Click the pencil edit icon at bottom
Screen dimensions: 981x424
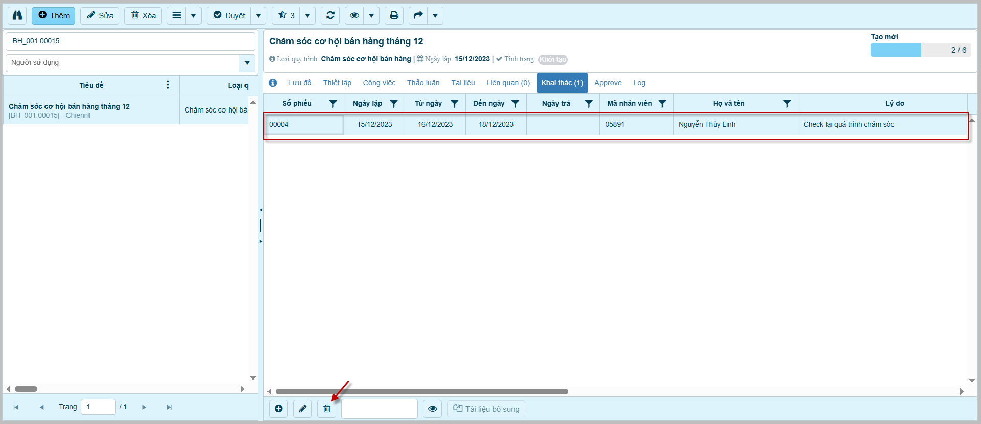303,409
